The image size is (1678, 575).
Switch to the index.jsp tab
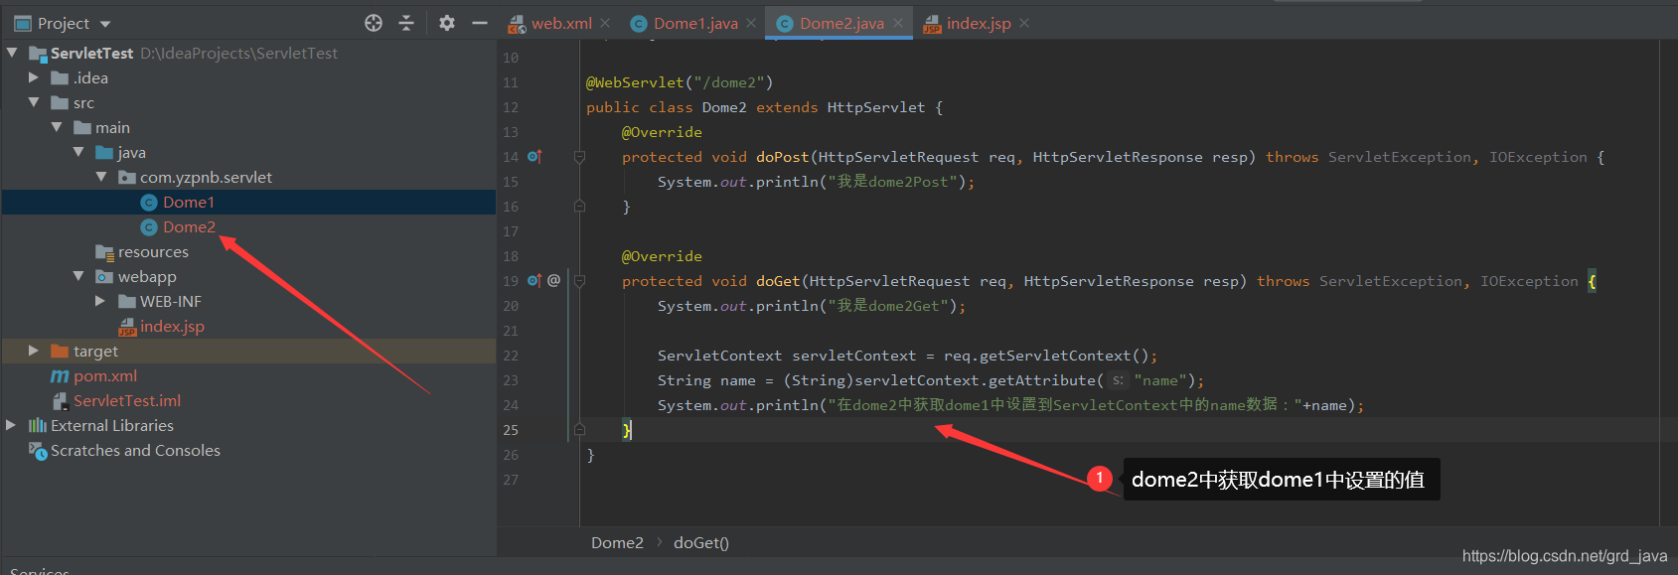click(x=979, y=23)
